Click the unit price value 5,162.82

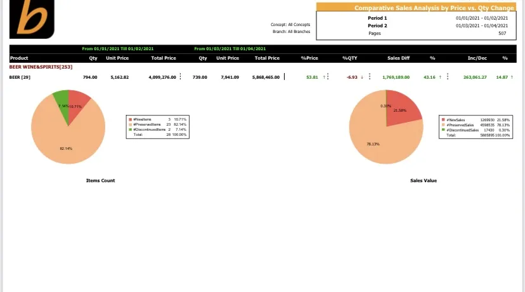[x=120, y=77]
